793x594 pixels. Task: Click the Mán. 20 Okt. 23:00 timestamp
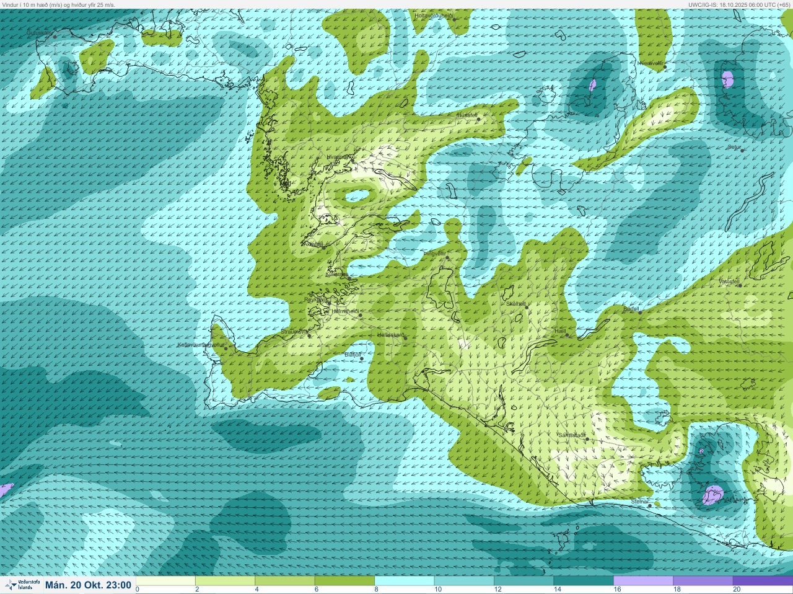[x=88, y=585]
